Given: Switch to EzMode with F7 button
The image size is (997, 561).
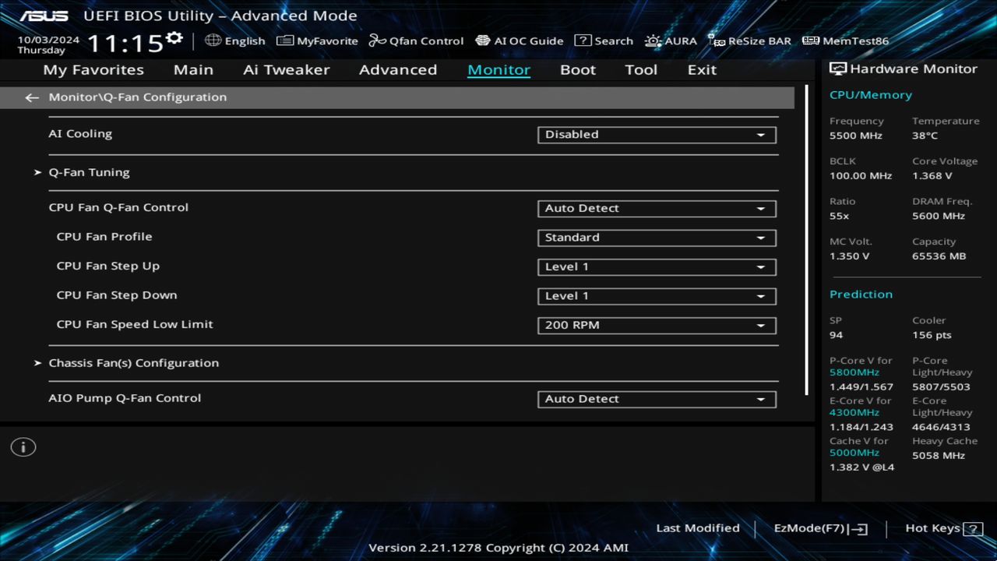Looking at the screenshot, I should point(819,527).
